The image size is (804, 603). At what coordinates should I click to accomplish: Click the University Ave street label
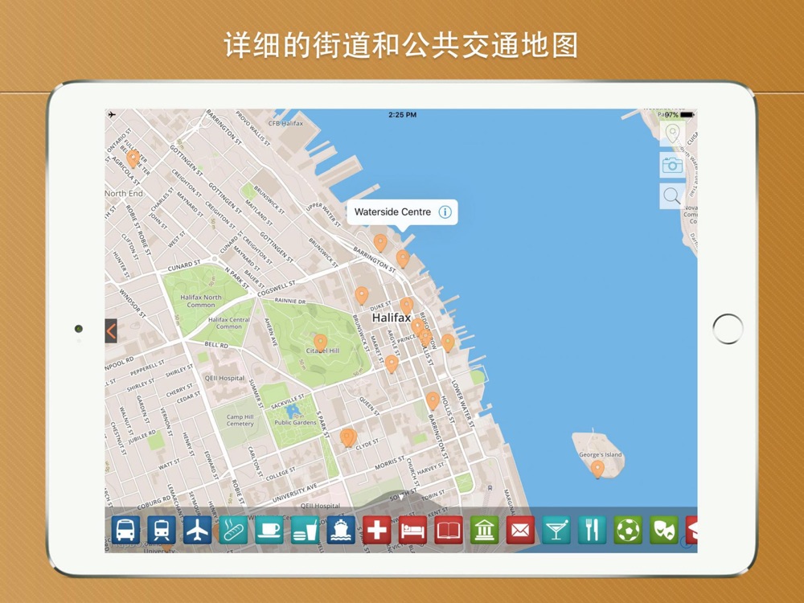tap(295, 492)
